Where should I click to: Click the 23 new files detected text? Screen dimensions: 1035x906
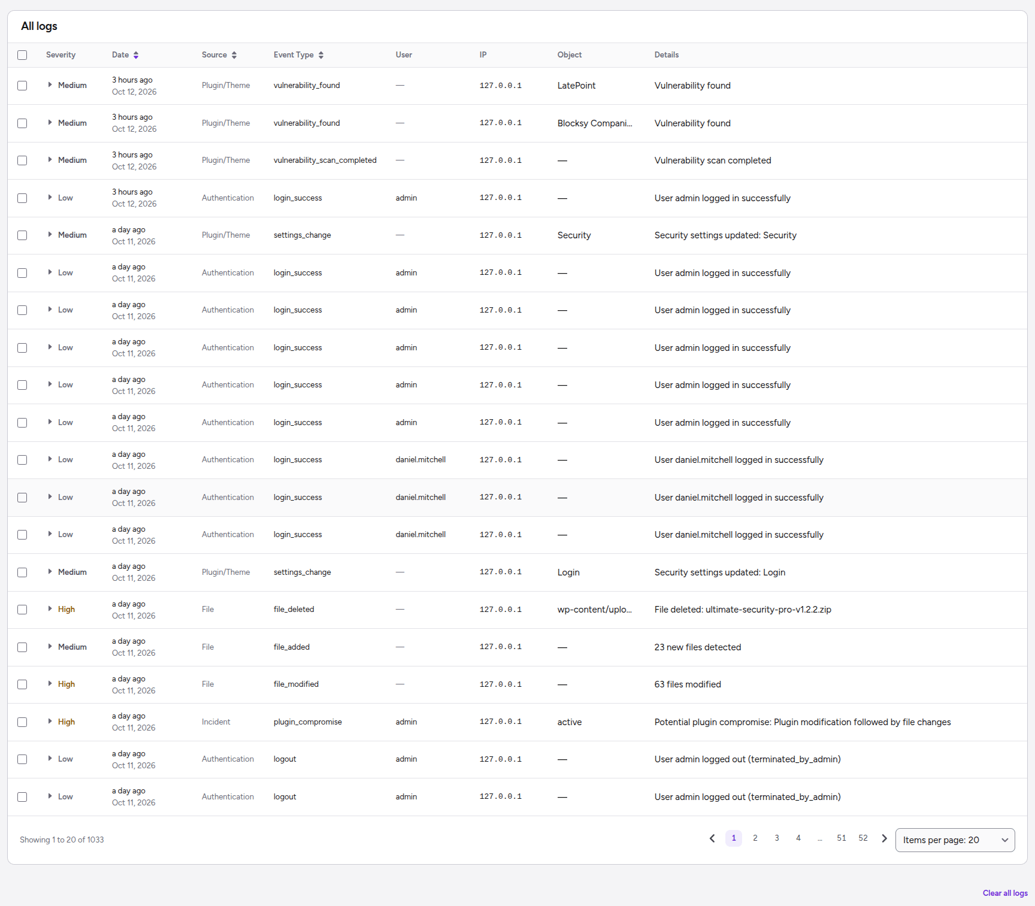click(x=698, y=647)
